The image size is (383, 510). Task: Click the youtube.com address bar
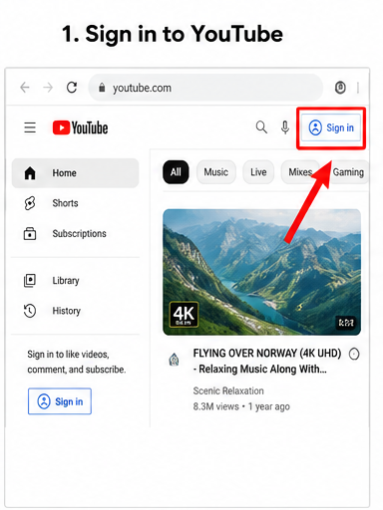[x=205, y=88]
